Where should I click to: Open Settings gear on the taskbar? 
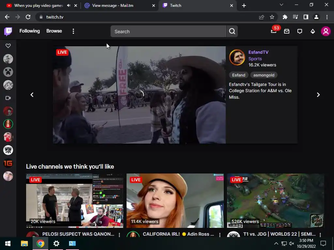pos(56,243)
